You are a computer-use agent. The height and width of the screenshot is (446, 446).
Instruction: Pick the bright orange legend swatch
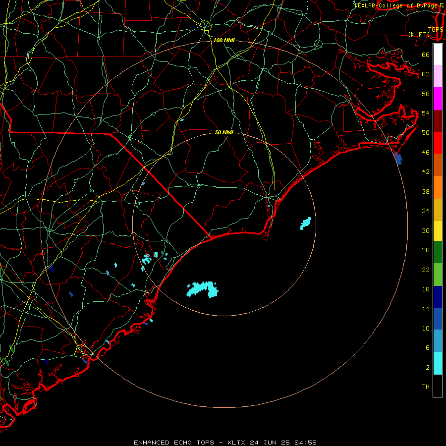[x=438, y=187]
